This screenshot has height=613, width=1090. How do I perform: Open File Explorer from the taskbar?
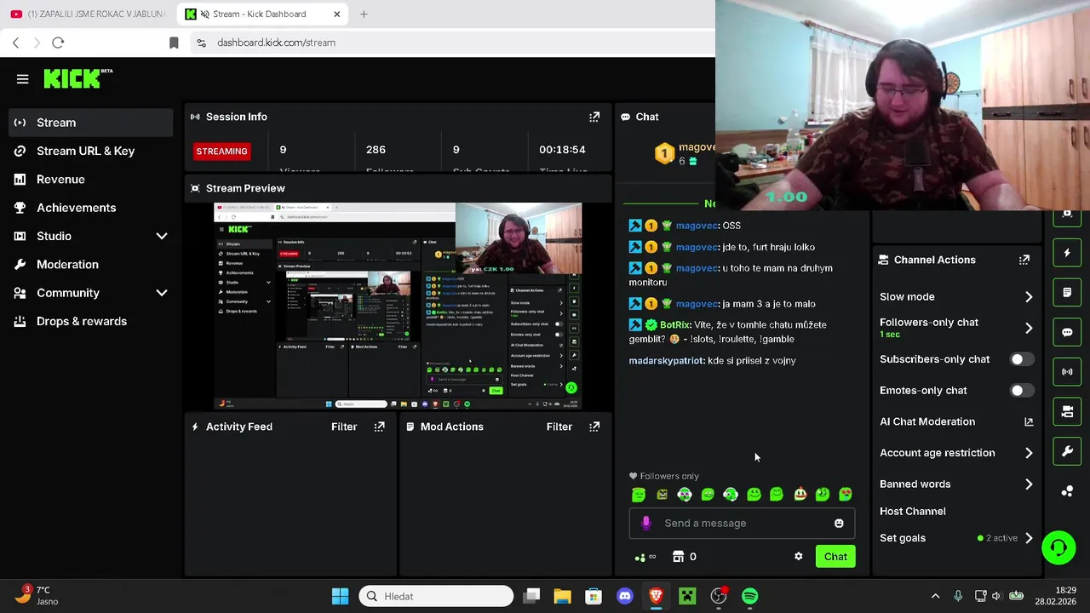(562, 596)
